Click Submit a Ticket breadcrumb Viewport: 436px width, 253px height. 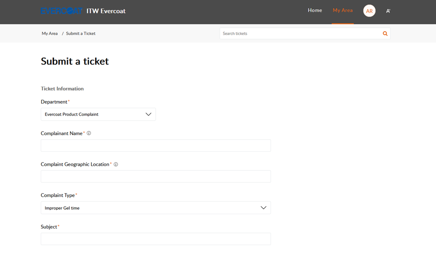click(80, 33)
